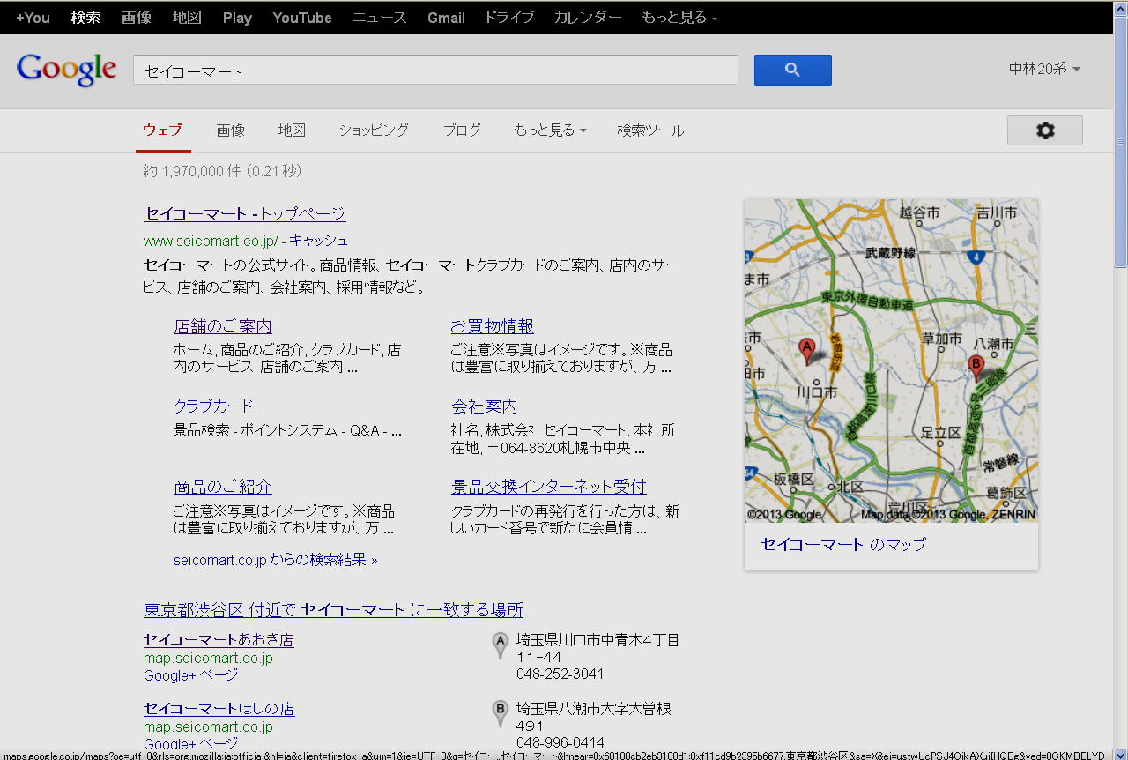Switch to the ショッピング tab

[374, 130]
